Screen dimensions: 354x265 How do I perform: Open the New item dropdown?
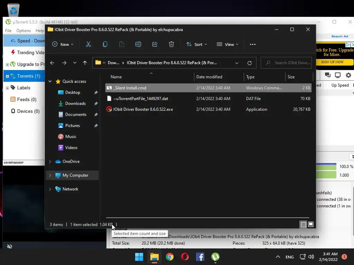tap(63, 45)
